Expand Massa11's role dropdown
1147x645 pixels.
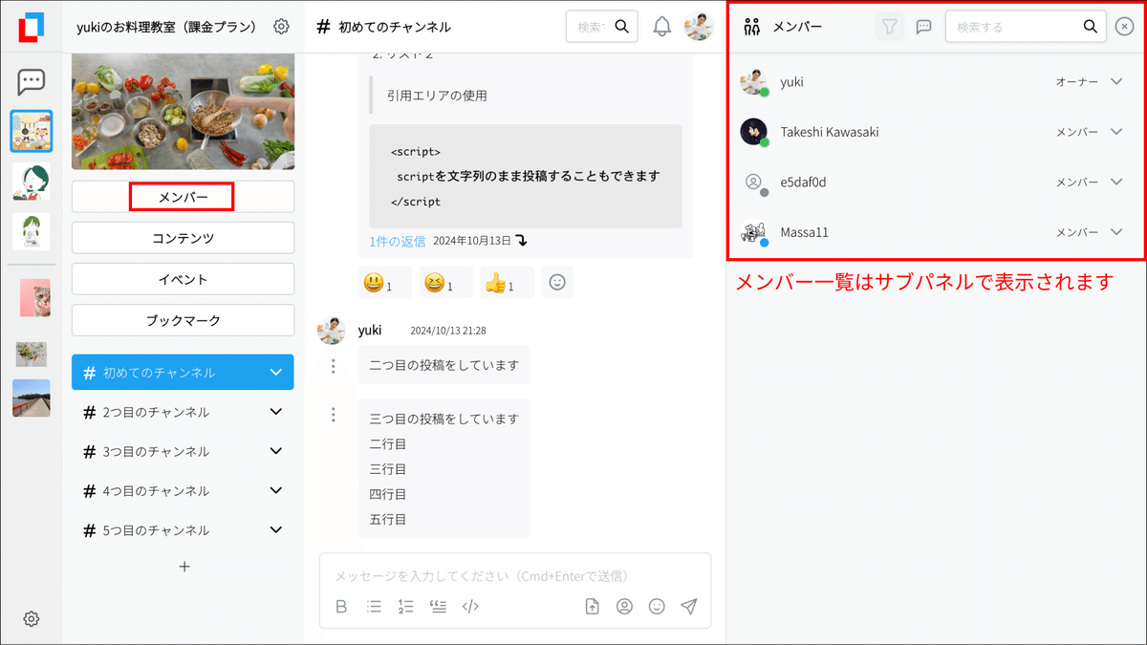coord(1116,232)
